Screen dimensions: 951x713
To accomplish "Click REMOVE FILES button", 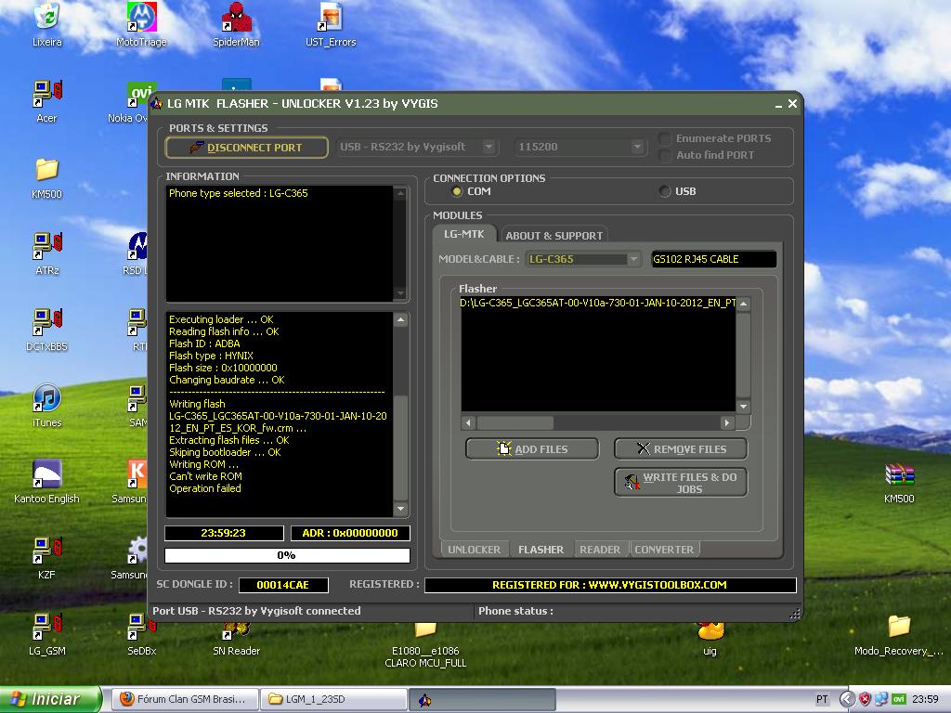I will point(681,448).
